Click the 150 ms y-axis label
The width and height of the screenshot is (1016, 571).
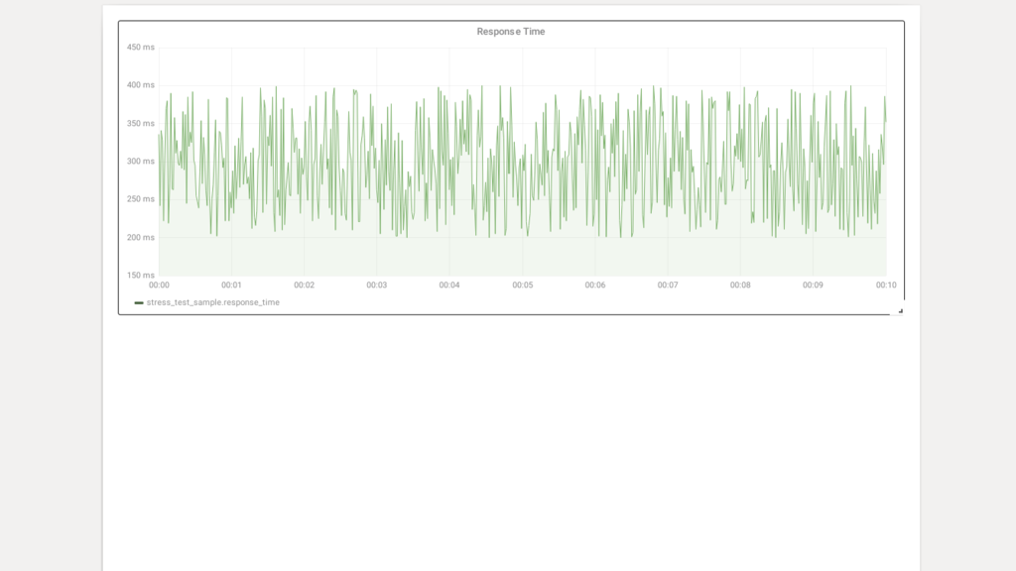pyautogui.click(x=141, y=276)
